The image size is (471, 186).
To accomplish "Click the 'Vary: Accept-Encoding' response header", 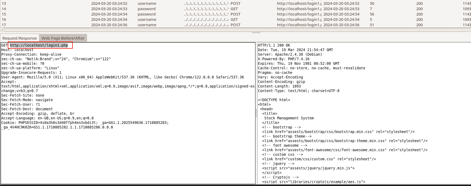I will pos(280,77).
